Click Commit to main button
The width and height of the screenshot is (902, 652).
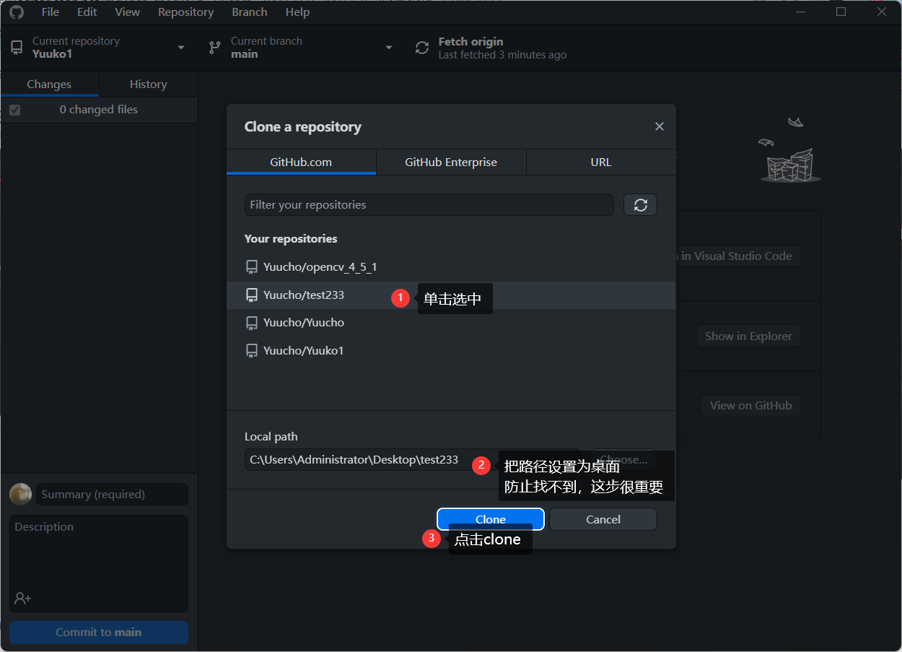coord(99,633)
